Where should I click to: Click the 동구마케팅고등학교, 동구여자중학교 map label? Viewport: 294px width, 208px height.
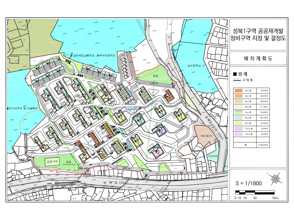(x=92, y=56)
